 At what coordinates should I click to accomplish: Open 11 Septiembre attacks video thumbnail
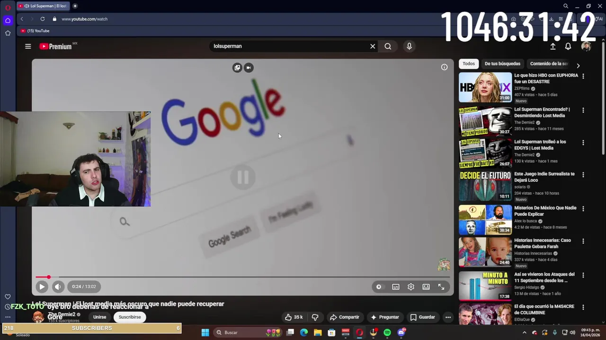point(485,286)
